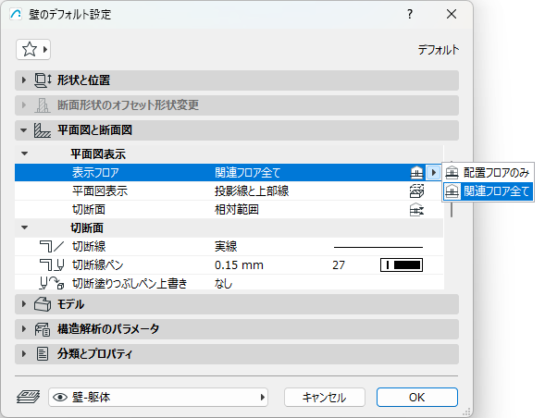Image resolution: width=545 pixels, height=418 pixels.
Task: Collapse the 切断面 group
Action: (x=25, y=227)
